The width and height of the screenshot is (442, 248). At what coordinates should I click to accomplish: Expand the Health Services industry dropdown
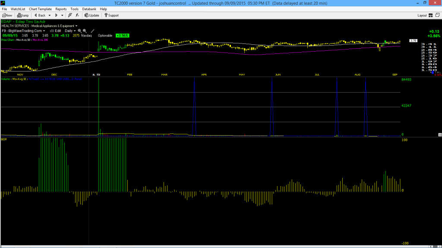pos(76,26)
